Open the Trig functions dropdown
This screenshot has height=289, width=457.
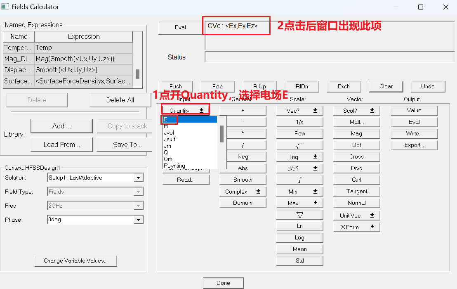299,157
